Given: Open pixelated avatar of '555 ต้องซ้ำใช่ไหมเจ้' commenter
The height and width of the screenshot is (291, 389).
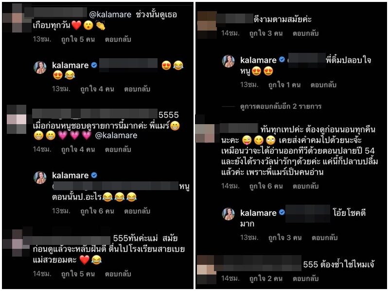Looking at the screenshot, I should tap(205, 270).
